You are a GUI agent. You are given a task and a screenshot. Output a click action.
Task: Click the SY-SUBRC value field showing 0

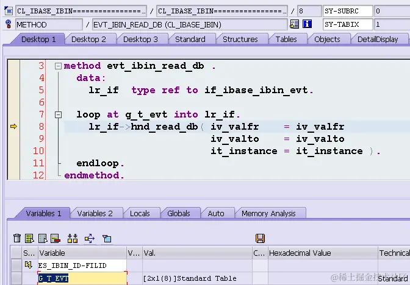coord(392,11)
